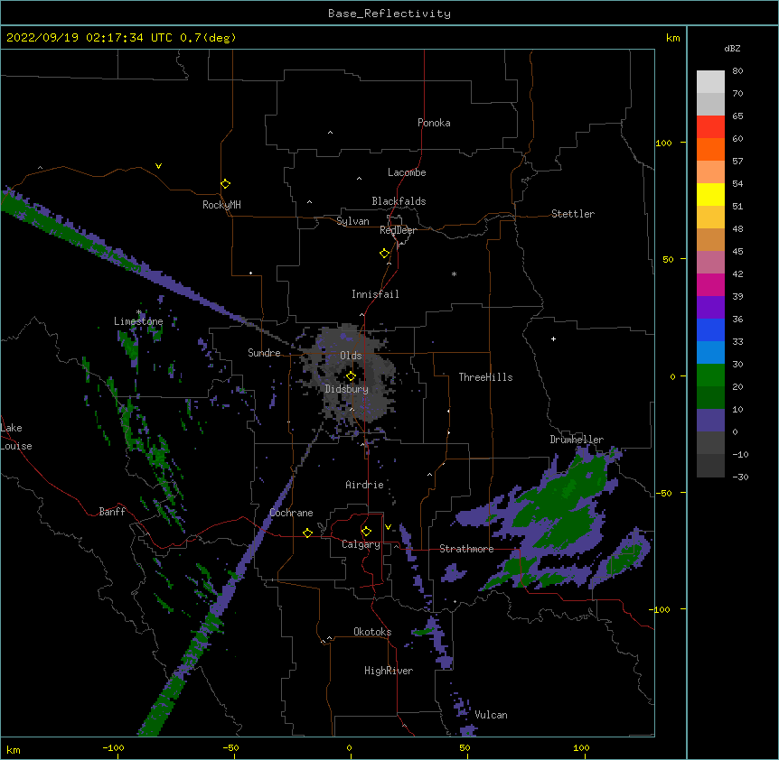Click the Lacombe town label

pos(407,172)
